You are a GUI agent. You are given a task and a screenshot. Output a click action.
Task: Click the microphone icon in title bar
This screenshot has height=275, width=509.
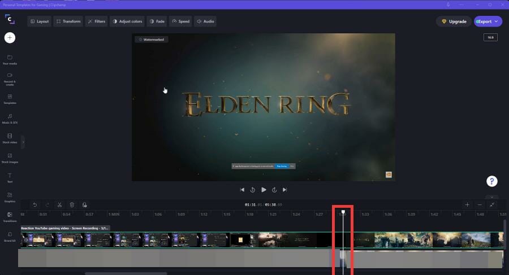coord(448,5)
